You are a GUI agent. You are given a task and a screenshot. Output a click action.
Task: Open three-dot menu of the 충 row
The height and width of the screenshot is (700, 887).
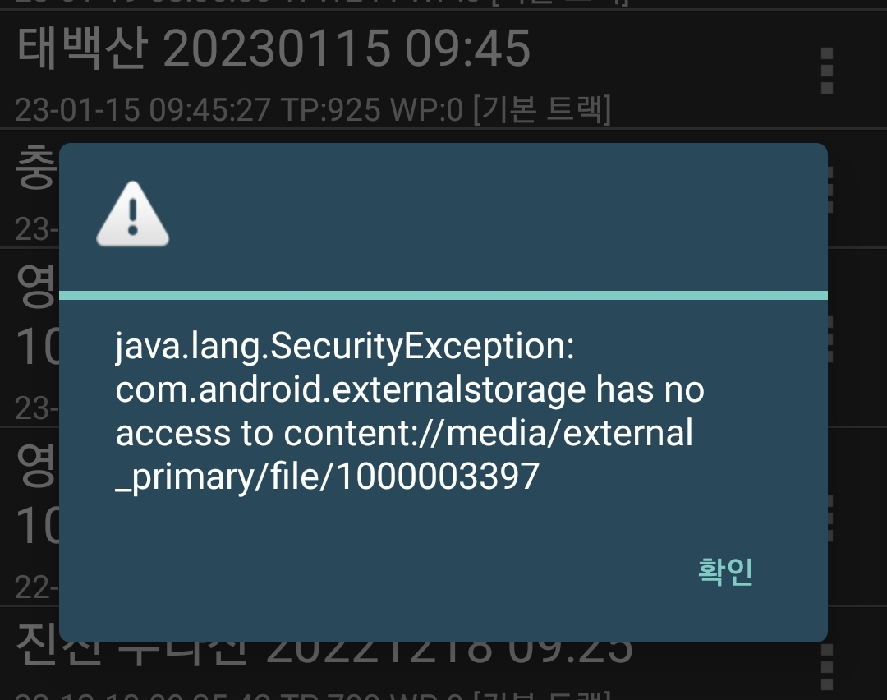point(830,190)
